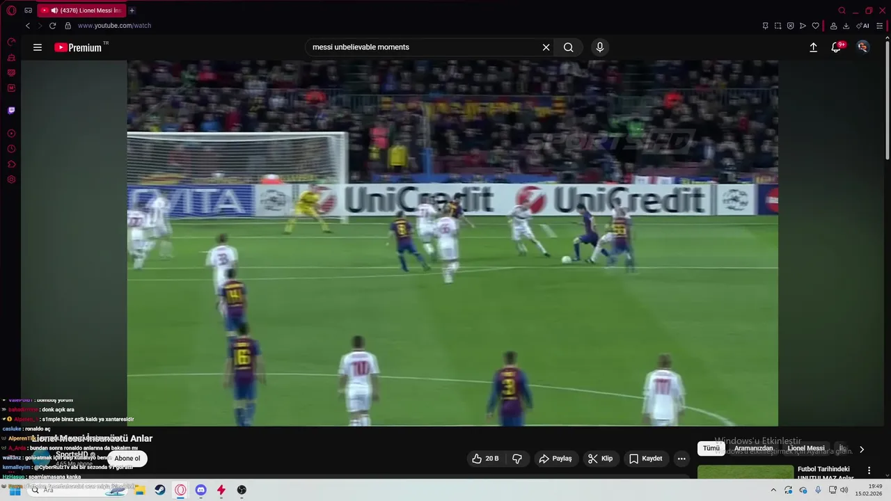Open the Opera GX main menu logo
891x501 pixels.
click(11, 10)
